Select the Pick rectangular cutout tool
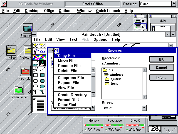 click(43, 46)
